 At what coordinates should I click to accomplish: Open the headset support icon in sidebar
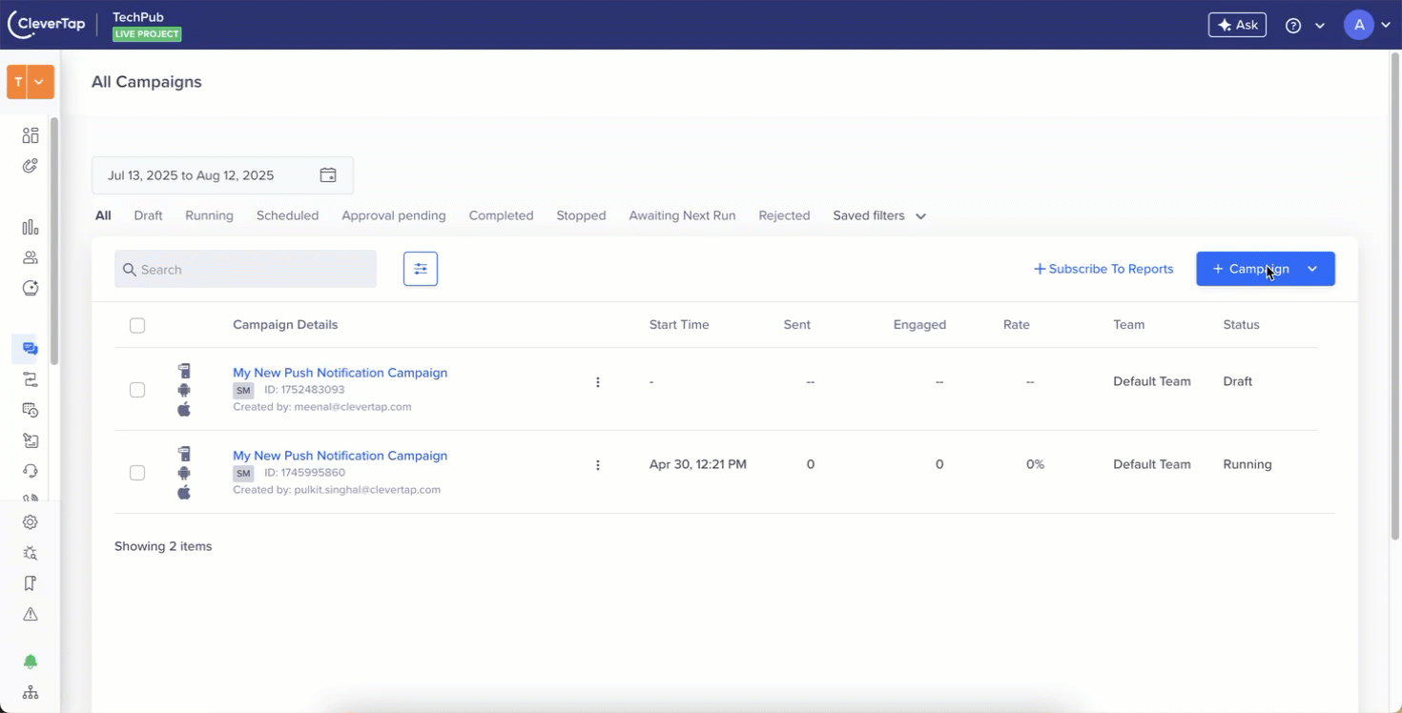(x=31, y=471)
